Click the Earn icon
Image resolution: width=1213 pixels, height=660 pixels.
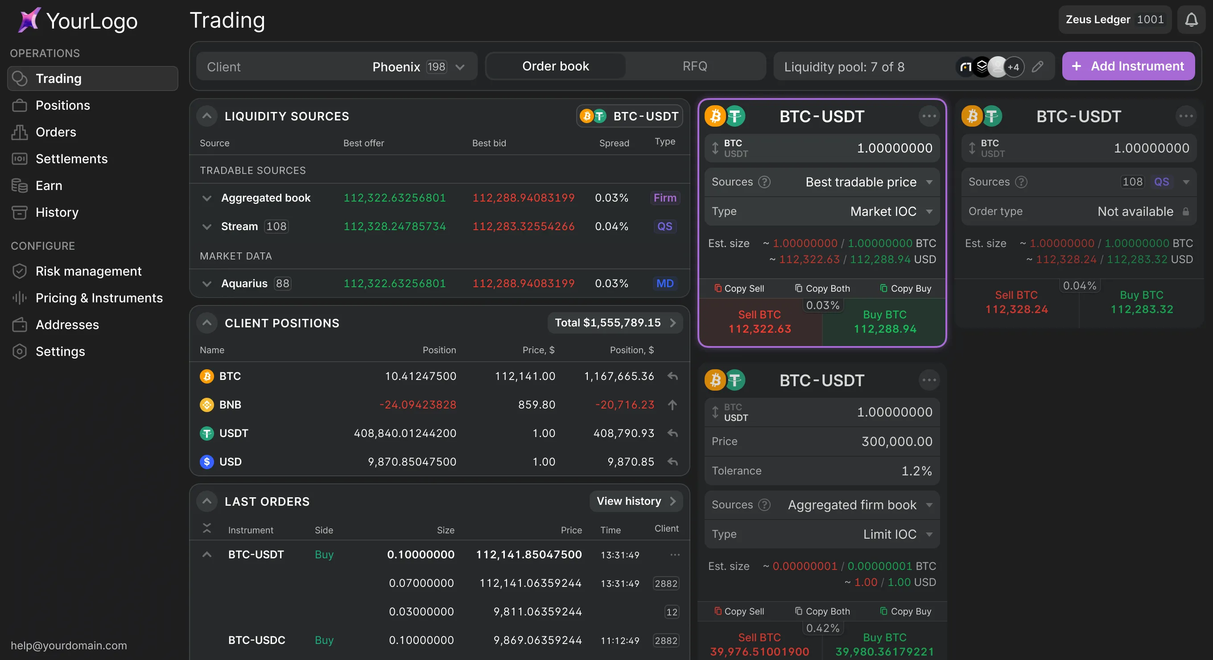pyautogui.click(x=19, y=186)
